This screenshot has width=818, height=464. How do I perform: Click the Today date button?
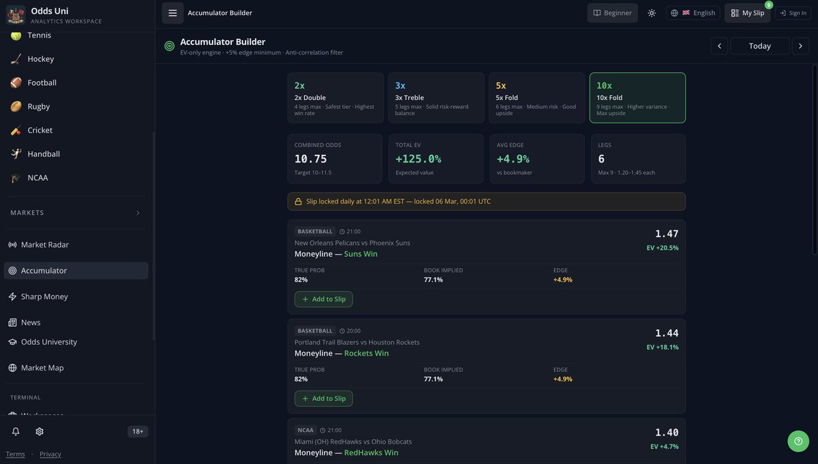click(759, 46)
